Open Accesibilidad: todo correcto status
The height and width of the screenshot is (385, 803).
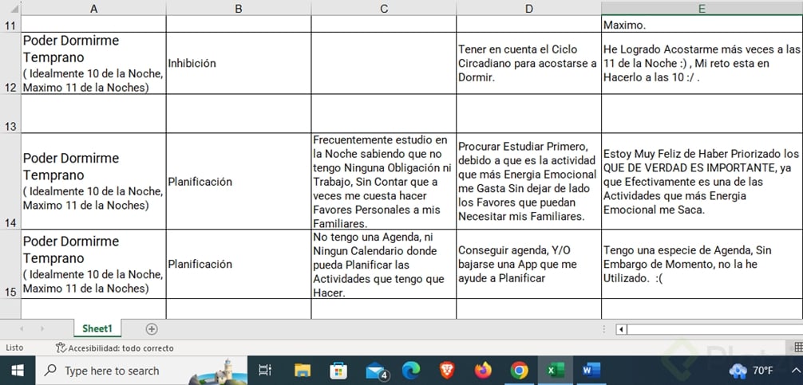click(x=115, y=348)
